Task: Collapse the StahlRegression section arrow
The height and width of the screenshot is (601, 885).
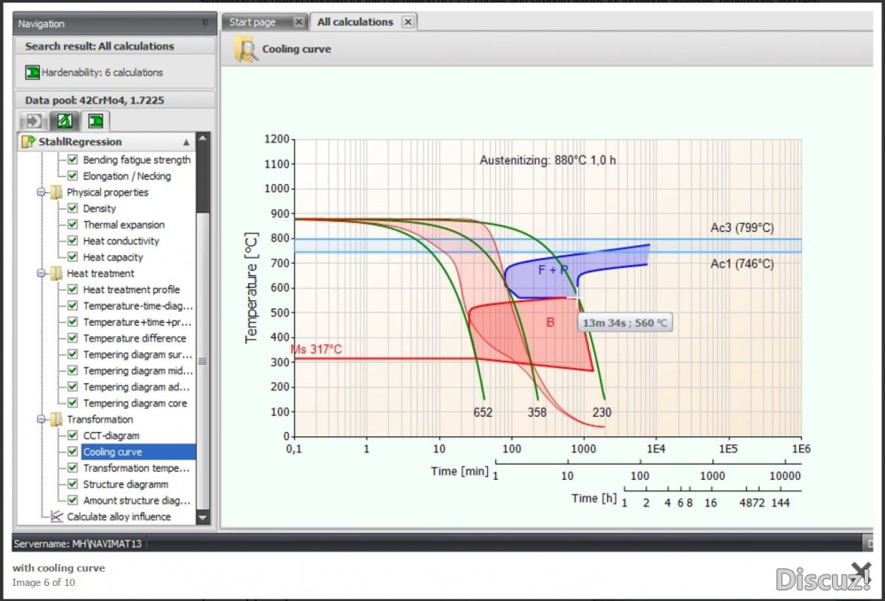Action: click(186, 143)
